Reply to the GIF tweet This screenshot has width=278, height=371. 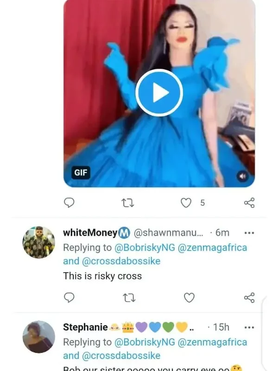coord(69,203)
